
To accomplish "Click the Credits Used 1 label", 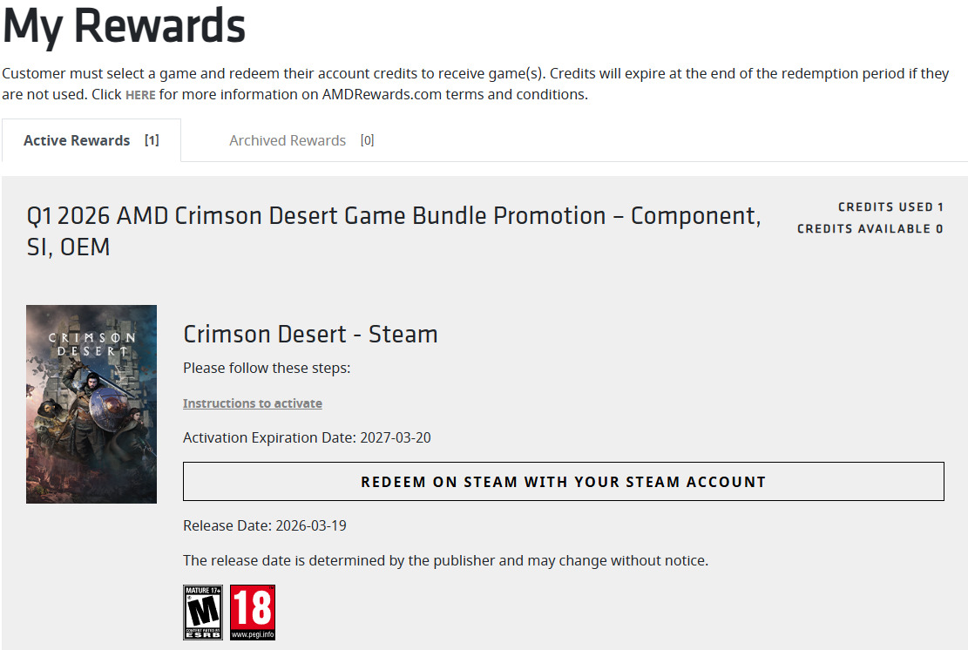I will tap(890, 207).
